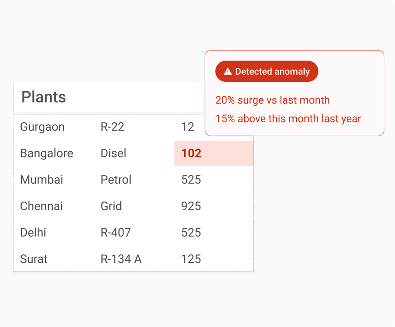Click the warning triangle icon

[228, 71]
